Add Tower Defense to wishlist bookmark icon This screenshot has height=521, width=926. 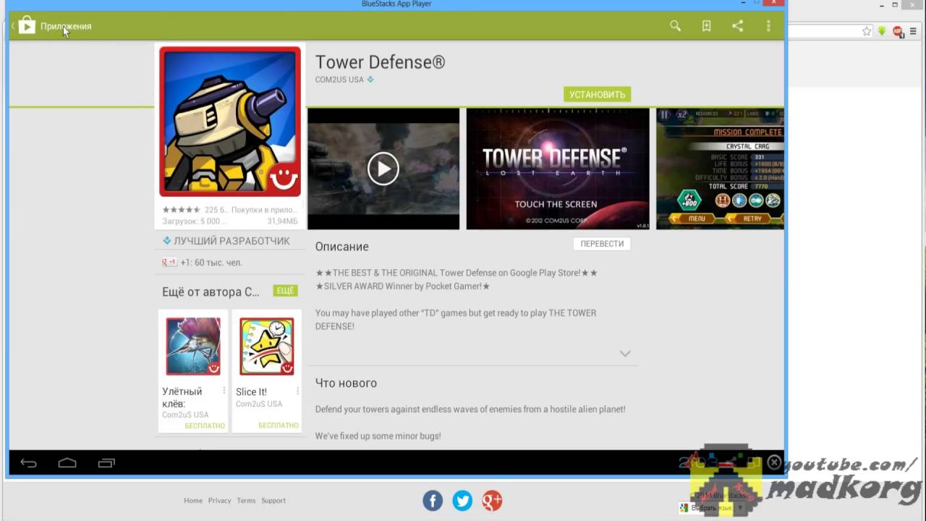(706, 26)
